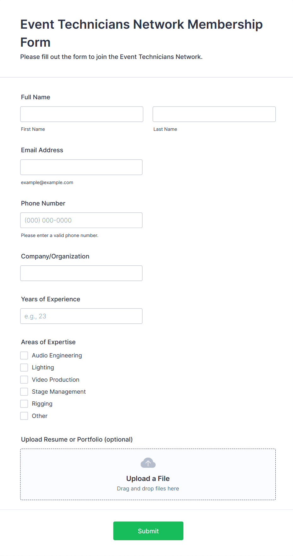Submit the membership form

click(148, 531)
